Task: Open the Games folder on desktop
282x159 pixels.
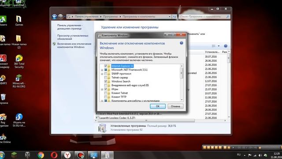Action: click(x=19, y=21)
